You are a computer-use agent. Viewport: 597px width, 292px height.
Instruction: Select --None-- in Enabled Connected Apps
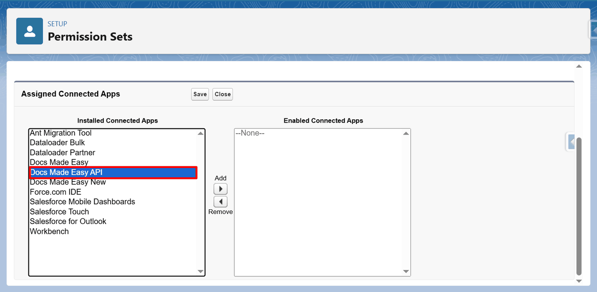pos(318,133)
